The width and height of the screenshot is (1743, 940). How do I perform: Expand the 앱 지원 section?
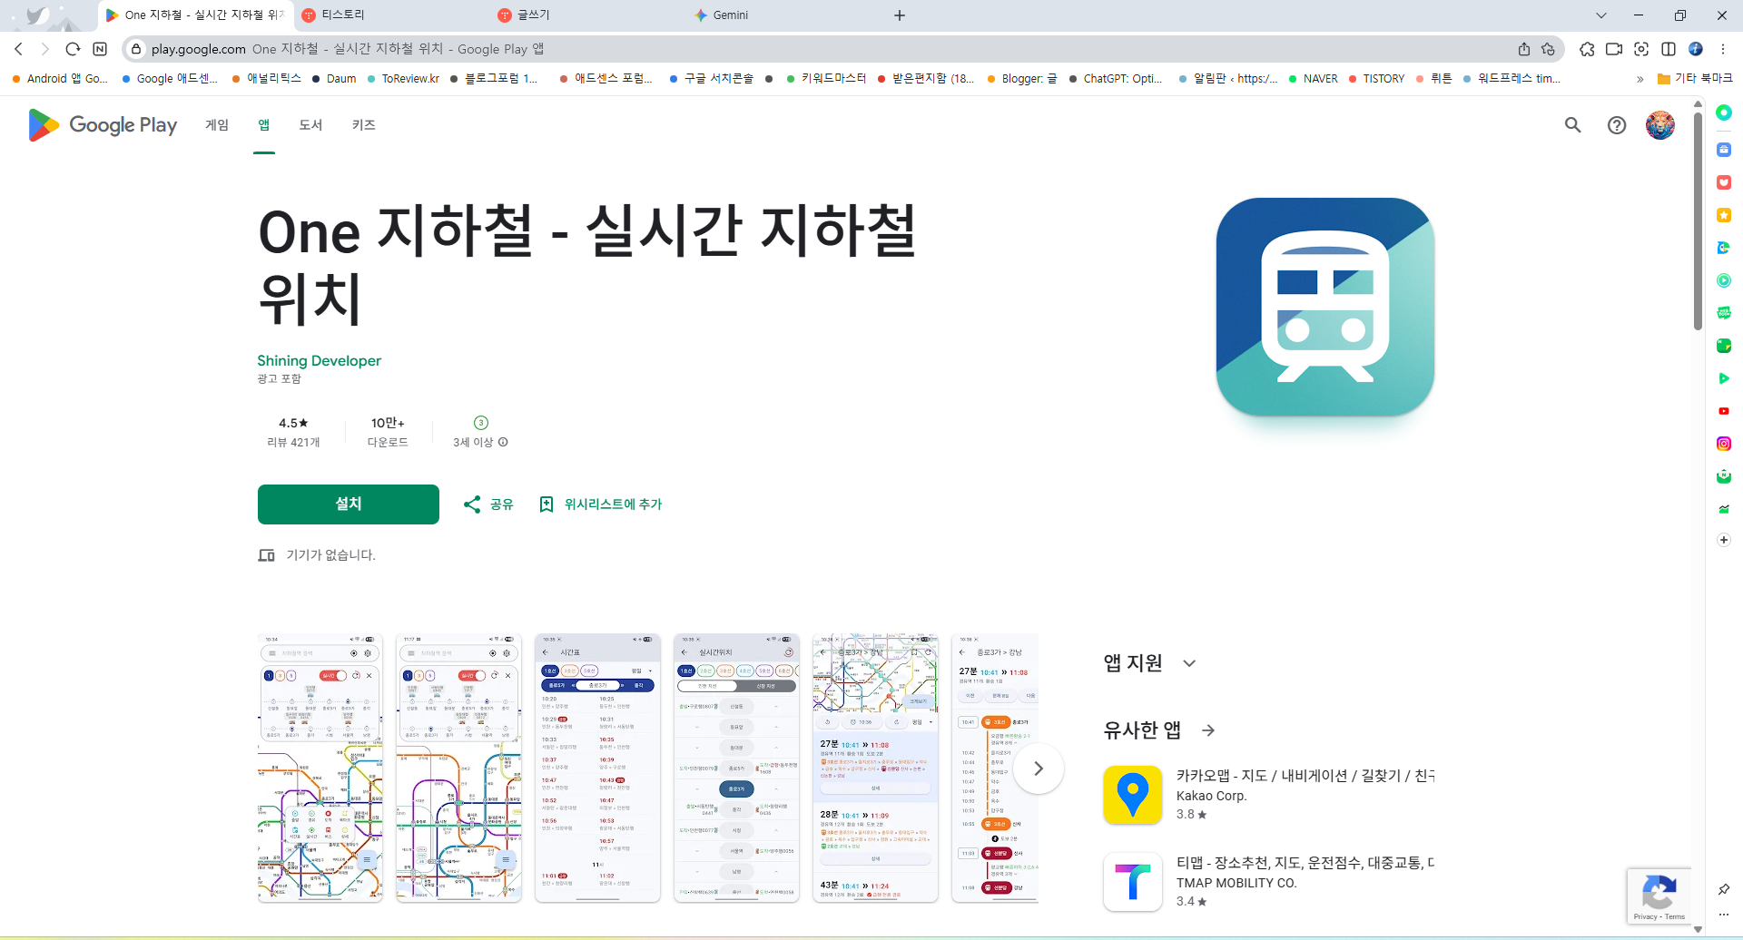tap(1190, 662)
